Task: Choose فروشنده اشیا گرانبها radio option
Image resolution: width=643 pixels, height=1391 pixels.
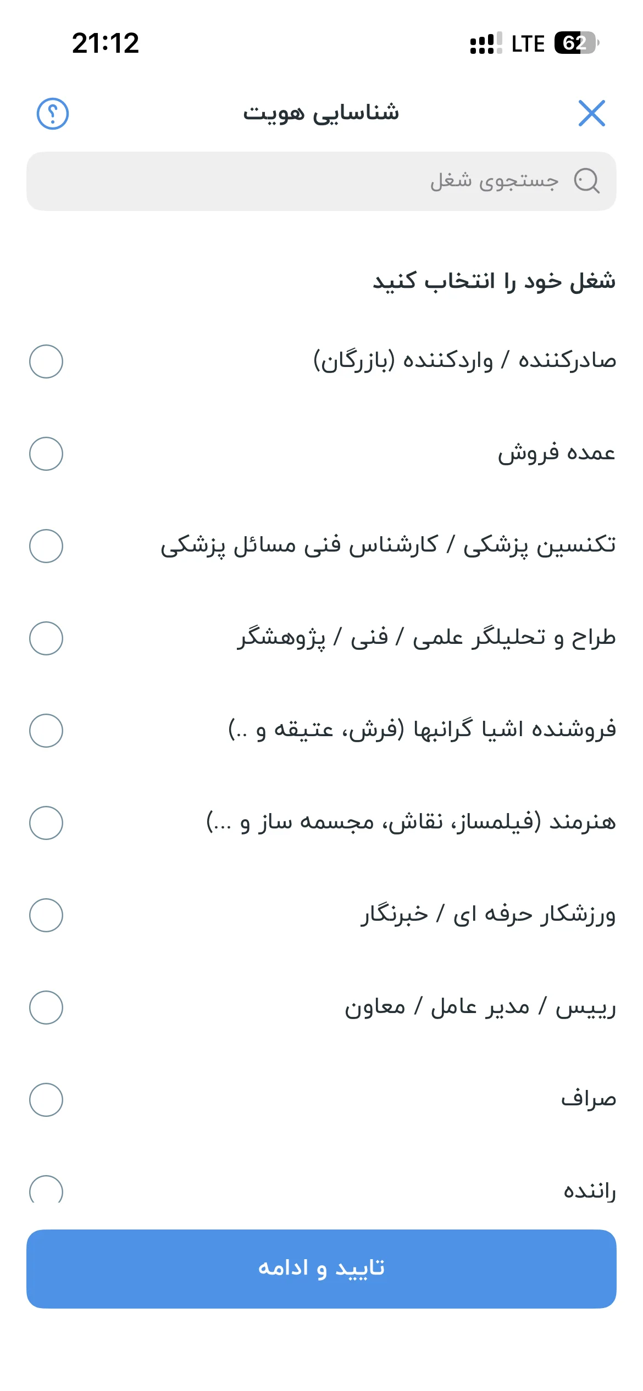Action: click(46, 731)
